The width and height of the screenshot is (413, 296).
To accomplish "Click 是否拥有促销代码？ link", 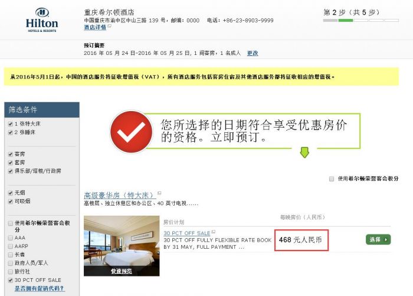I will pyautogui.click(x=40, y=288).
